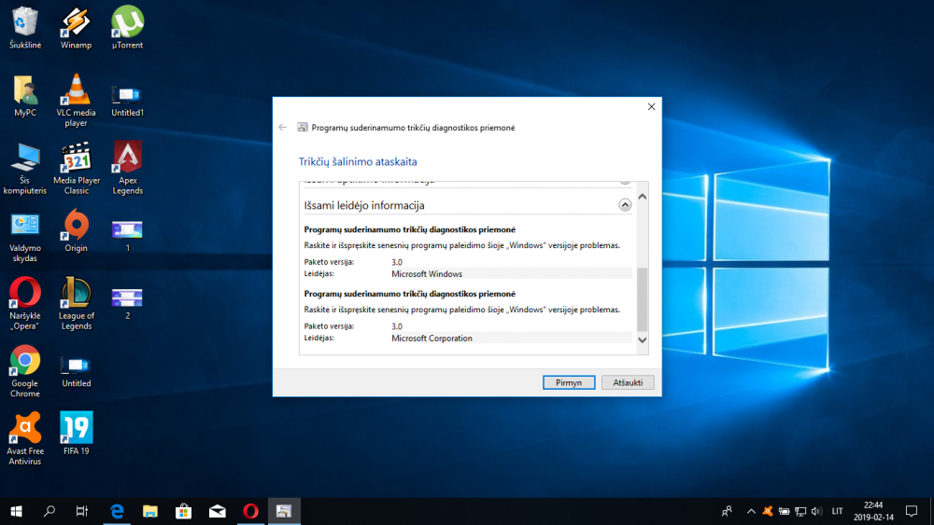Click the Atšaukti button
Image resolution: width=934 pixels, height=525 pixels.
(628, 383)
